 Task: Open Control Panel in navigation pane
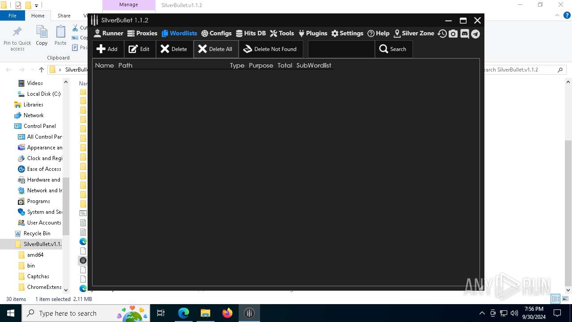point(40,126)
